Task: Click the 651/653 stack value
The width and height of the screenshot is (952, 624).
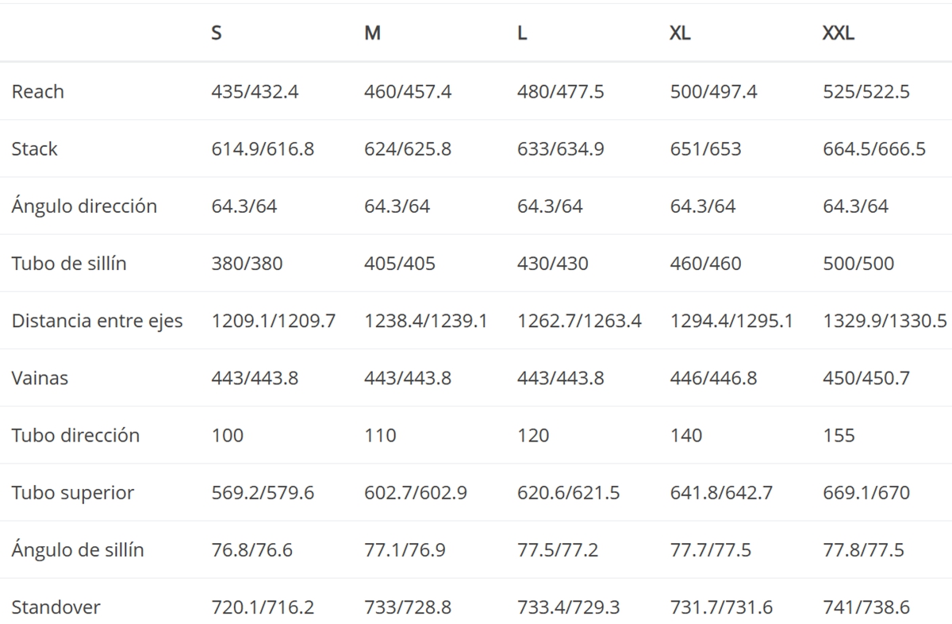Action: [x=706, y=148]
